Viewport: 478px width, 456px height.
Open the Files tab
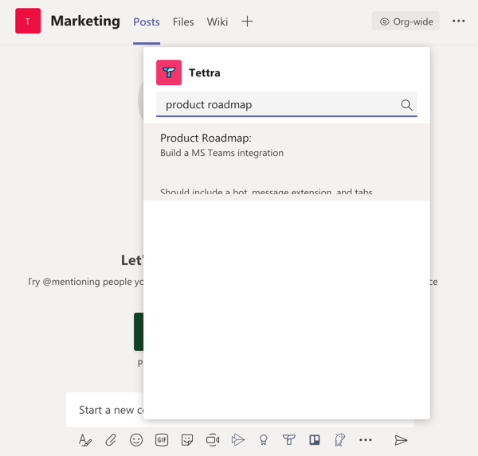[183, 22]
